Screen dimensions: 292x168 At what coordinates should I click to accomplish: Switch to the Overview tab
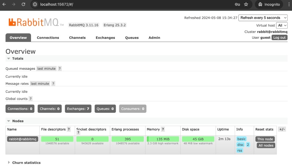click(x=18, y=38)
